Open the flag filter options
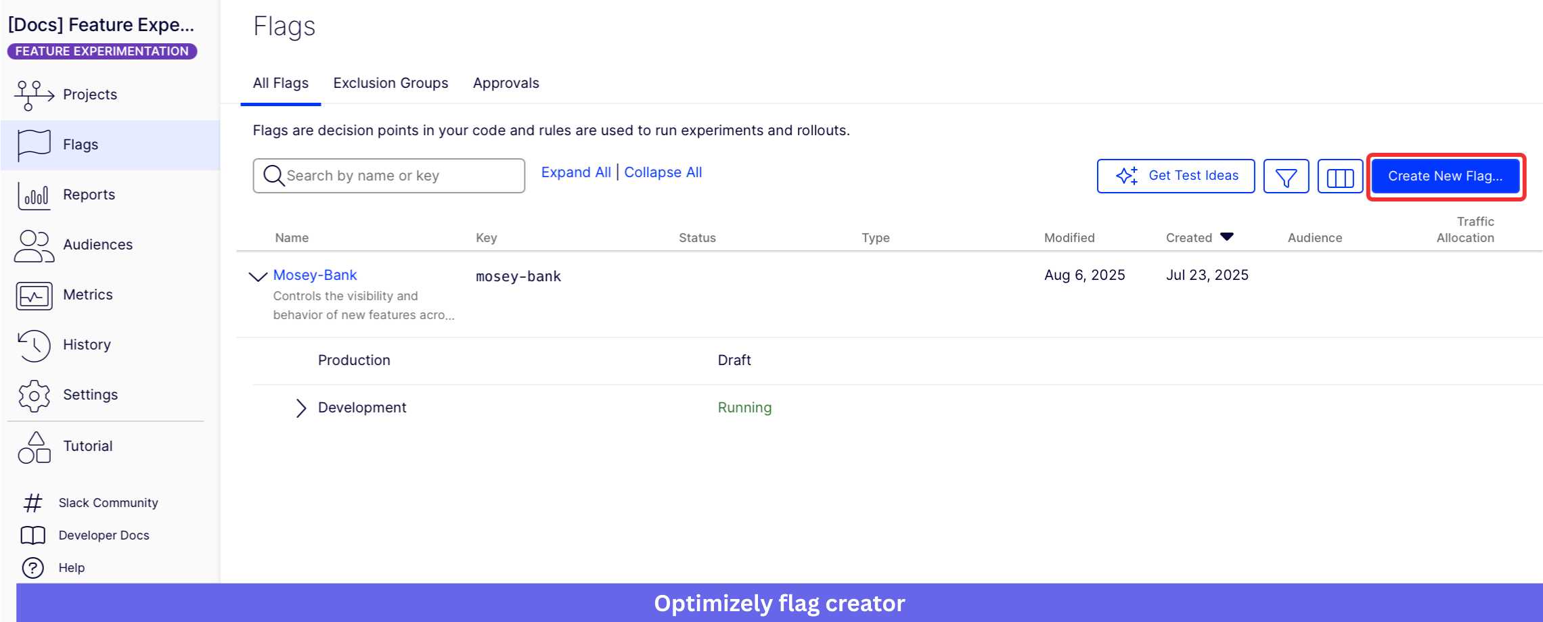This screenshot has width=1543, height=622. (x=1285, y=176)
